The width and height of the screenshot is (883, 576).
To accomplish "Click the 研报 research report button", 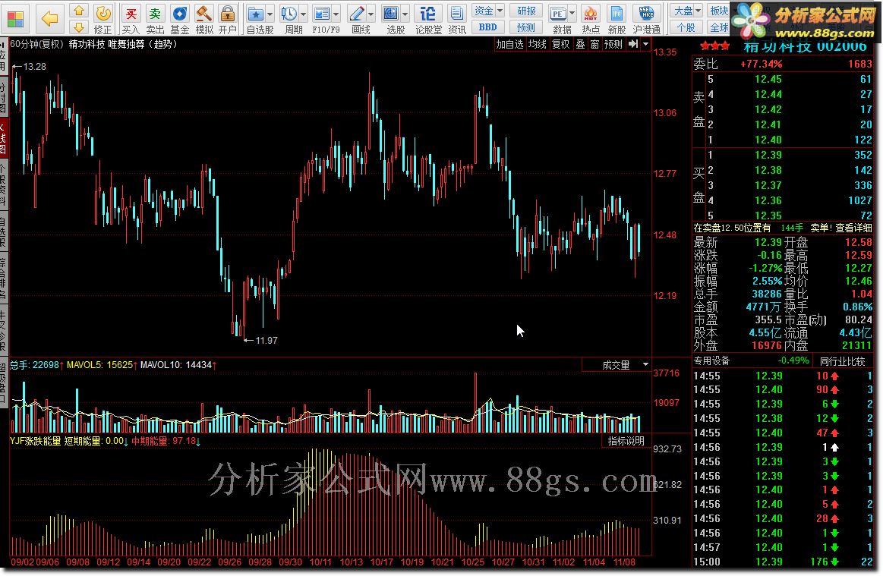I will (x=526, y=11).
